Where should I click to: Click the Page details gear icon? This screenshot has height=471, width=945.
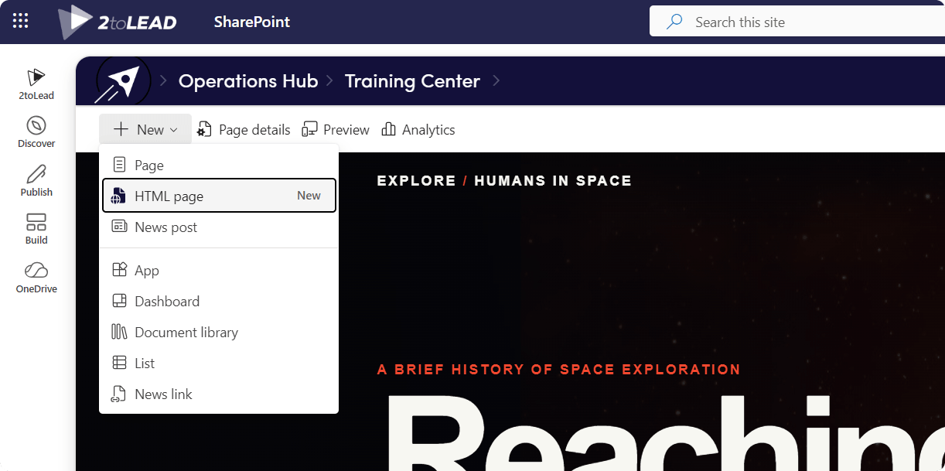pyautogui.click(x=204, y=129)
